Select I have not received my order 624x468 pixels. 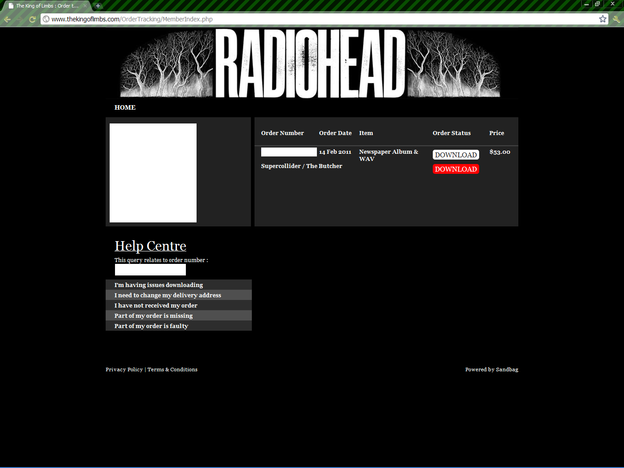coord(179,305)
